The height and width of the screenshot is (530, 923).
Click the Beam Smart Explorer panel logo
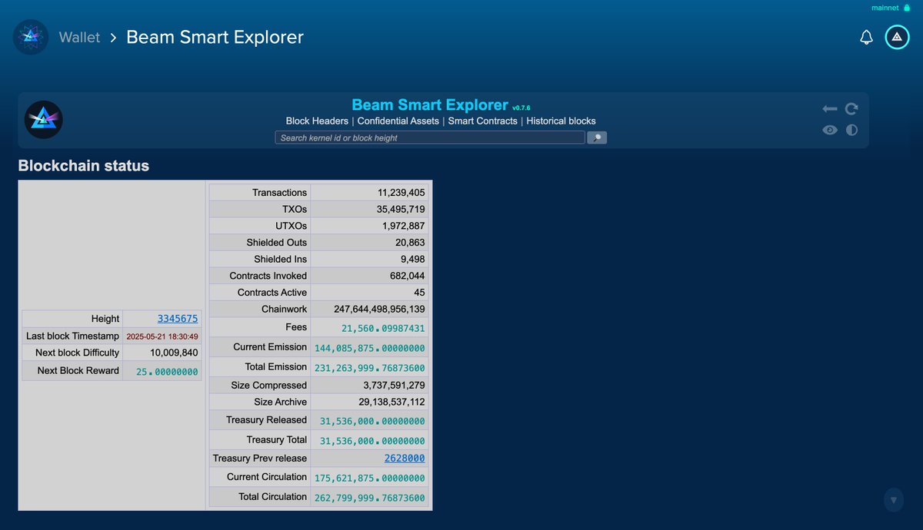click(x=44, y=120)
